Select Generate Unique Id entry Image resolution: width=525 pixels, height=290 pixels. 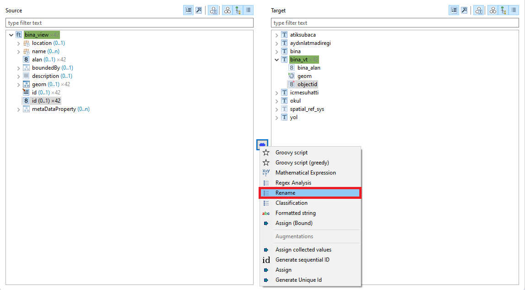click(310, 280)
